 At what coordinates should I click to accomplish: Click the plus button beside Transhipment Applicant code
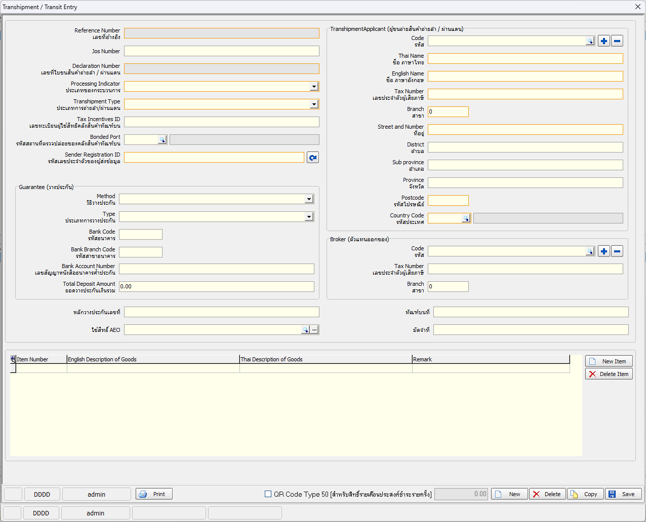click(x=603, y=41)
